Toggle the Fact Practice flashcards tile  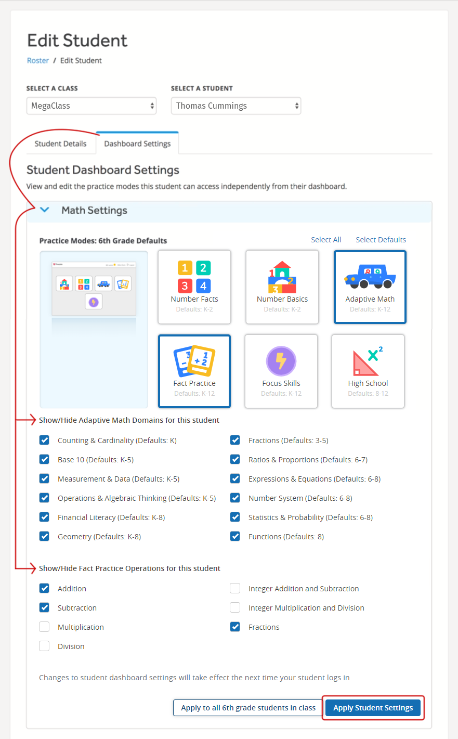[194, 371]
